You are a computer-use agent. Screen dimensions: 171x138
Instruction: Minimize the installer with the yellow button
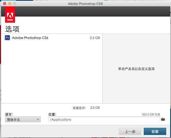[x=10, y=4]
